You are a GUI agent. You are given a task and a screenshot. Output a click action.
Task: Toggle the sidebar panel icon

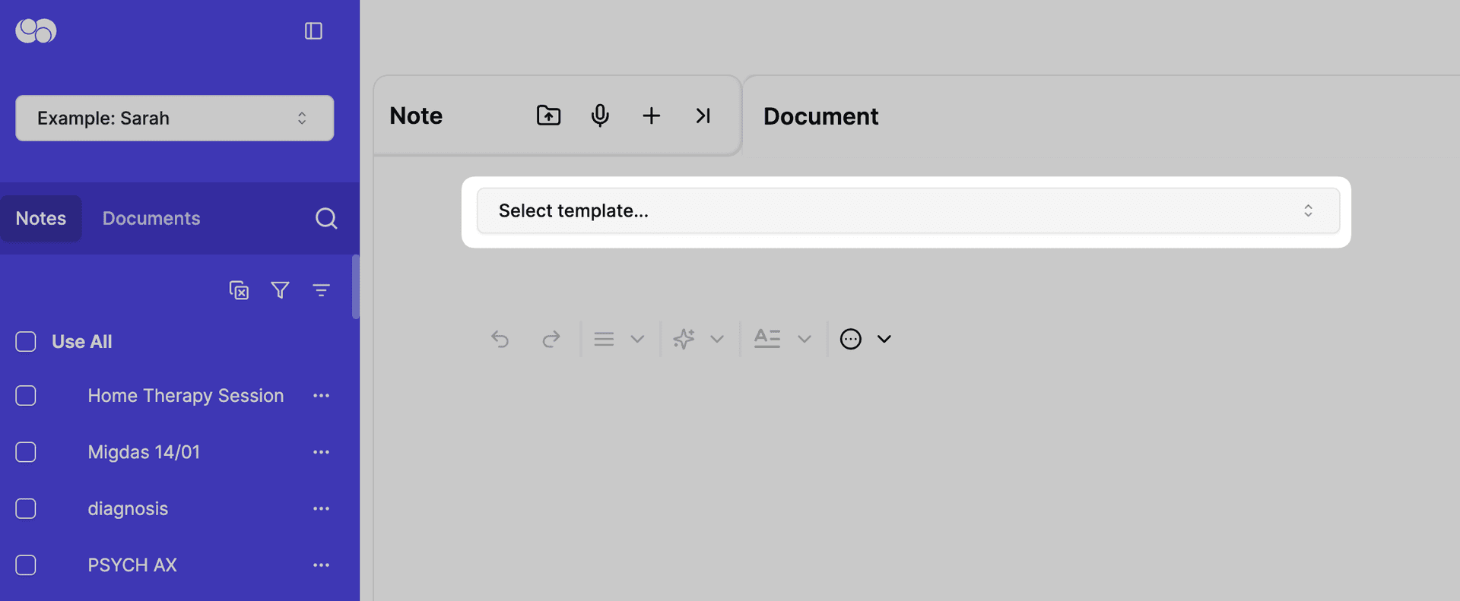(313, 31)
